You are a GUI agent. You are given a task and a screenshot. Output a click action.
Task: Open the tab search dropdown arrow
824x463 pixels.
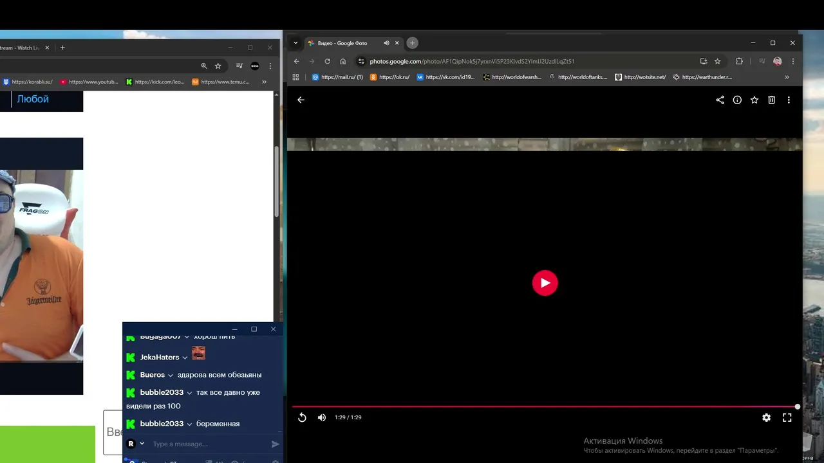(x=295, y=43)
